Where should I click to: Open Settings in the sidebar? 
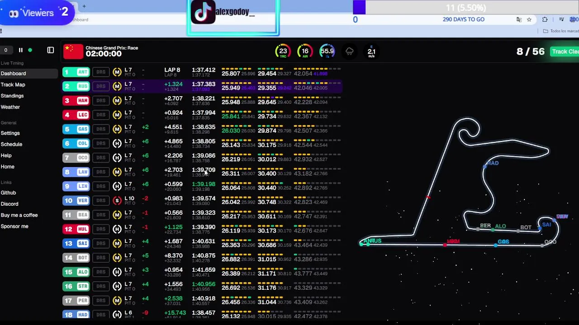(x=10, y=133)
